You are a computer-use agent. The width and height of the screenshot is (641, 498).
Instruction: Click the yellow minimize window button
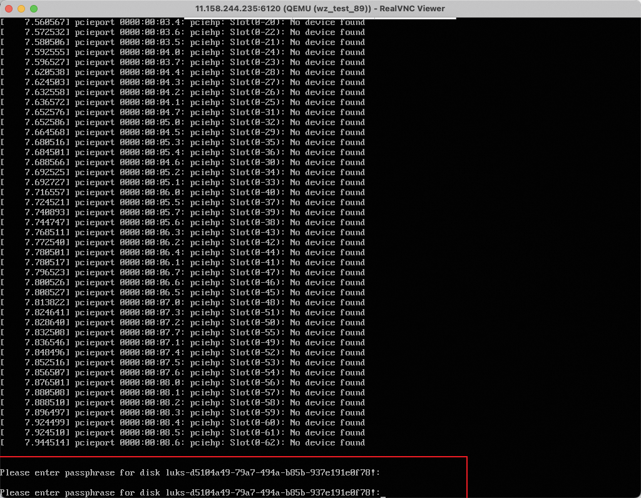click(21, 9)
